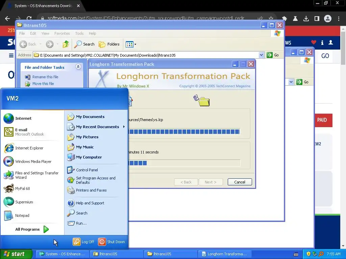Click the Explorer Back button
This screenshot has width=346, height=259.
pos(28,44)
